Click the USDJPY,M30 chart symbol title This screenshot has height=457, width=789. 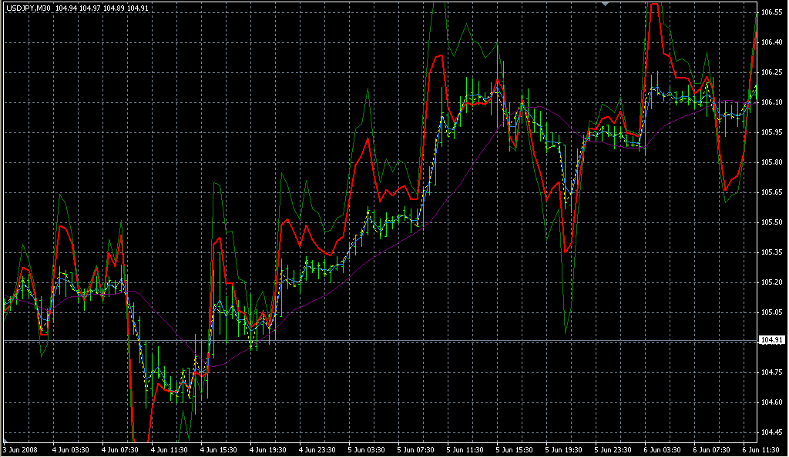click(28, 8)
